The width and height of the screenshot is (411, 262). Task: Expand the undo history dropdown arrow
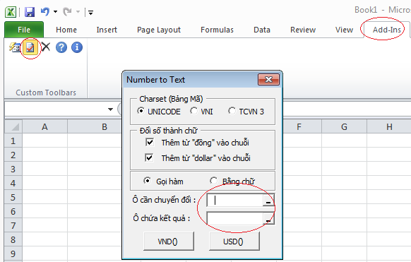pyautogui.click(x=55, y=12)
